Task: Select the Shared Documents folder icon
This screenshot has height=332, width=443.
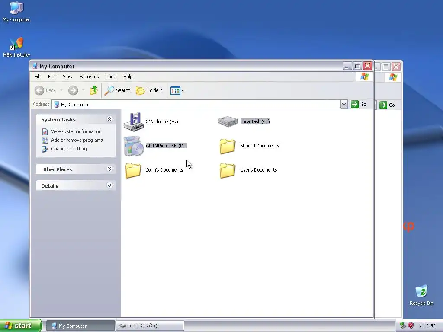Action: pos(228,146)
